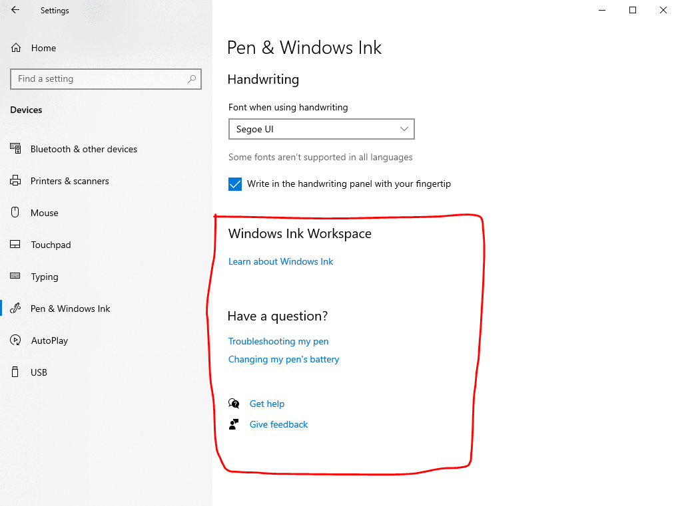Click the USB icon in the sidebar
Screen dimensions: 678x506
pos(15,372)
